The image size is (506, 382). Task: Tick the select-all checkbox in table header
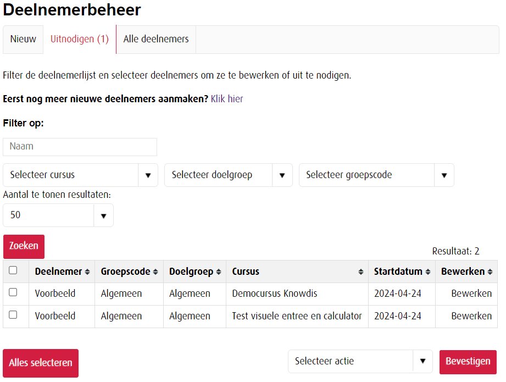[13, 270]
